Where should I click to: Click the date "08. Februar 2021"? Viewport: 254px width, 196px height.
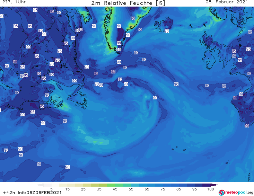[x=227, y=2]
